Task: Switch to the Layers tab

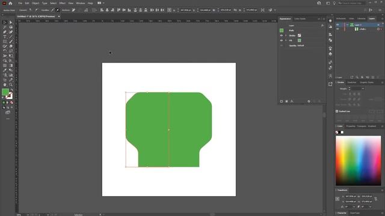Action: pyautogui.click(x=372, y=19)
